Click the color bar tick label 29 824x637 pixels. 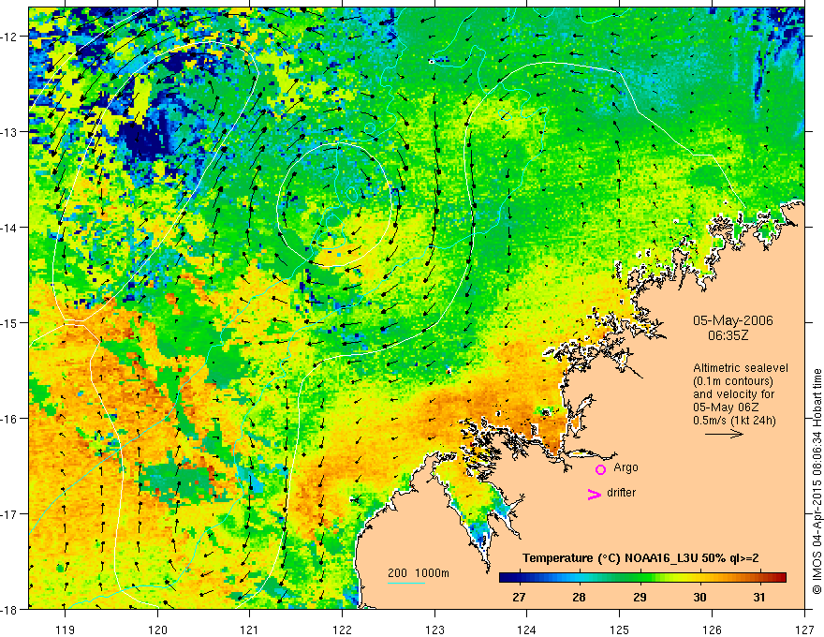click(639, 597)
